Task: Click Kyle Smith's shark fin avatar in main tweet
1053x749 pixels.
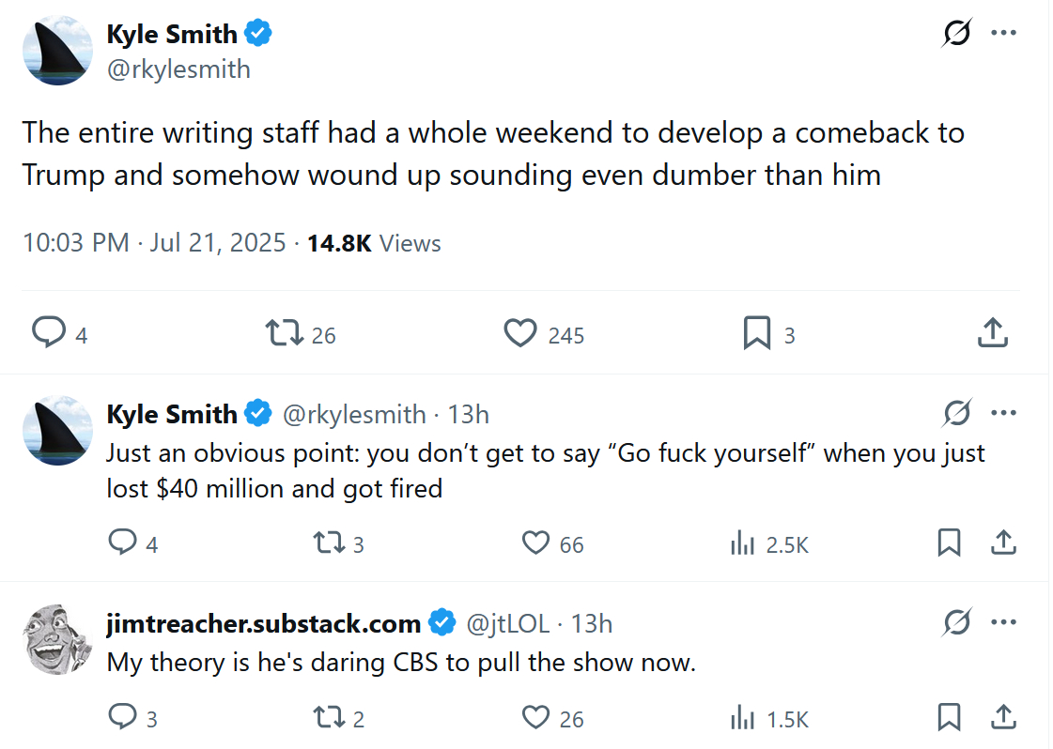Action: 57,51
